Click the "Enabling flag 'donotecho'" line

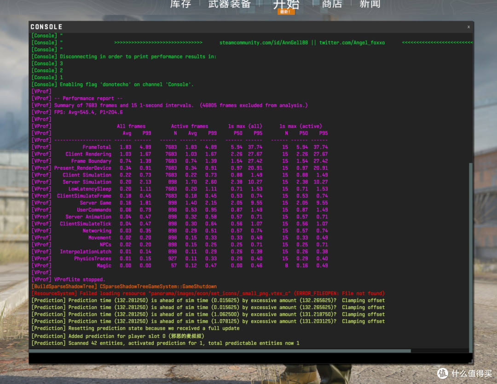point(113,85)
